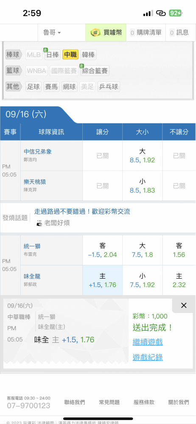The height and width of the screenshot is (424, 196).
Task: Close the bet confirmation panel
Action: (x=184, y=306)
